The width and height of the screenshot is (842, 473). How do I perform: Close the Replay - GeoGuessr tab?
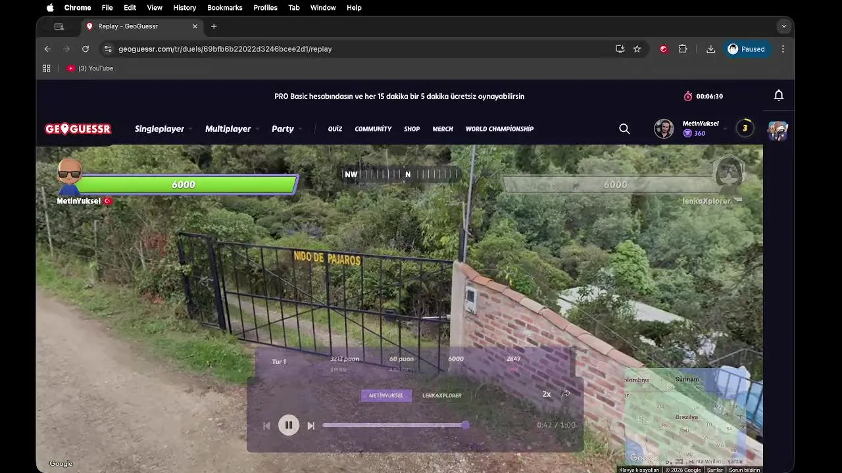195,26
